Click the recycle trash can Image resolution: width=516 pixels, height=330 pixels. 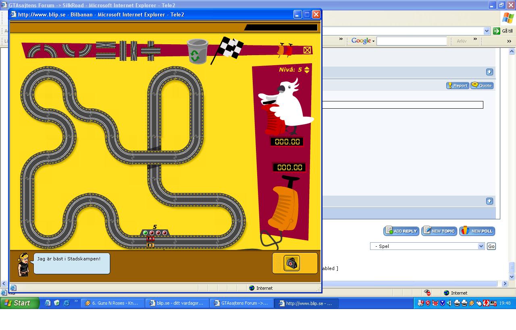(198, 52)
